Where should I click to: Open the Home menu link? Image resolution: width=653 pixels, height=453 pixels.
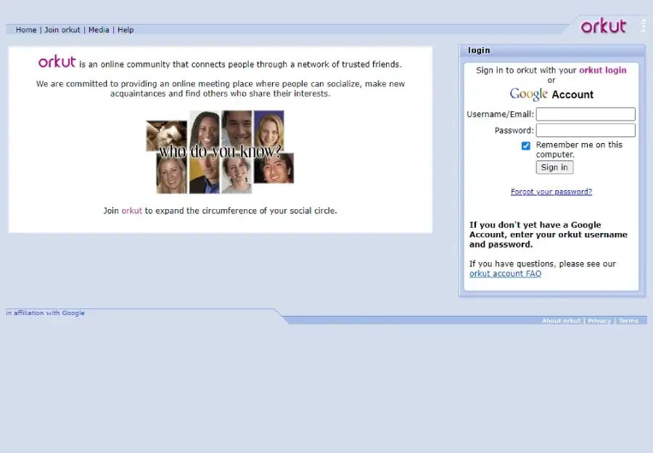pos(26,30)
